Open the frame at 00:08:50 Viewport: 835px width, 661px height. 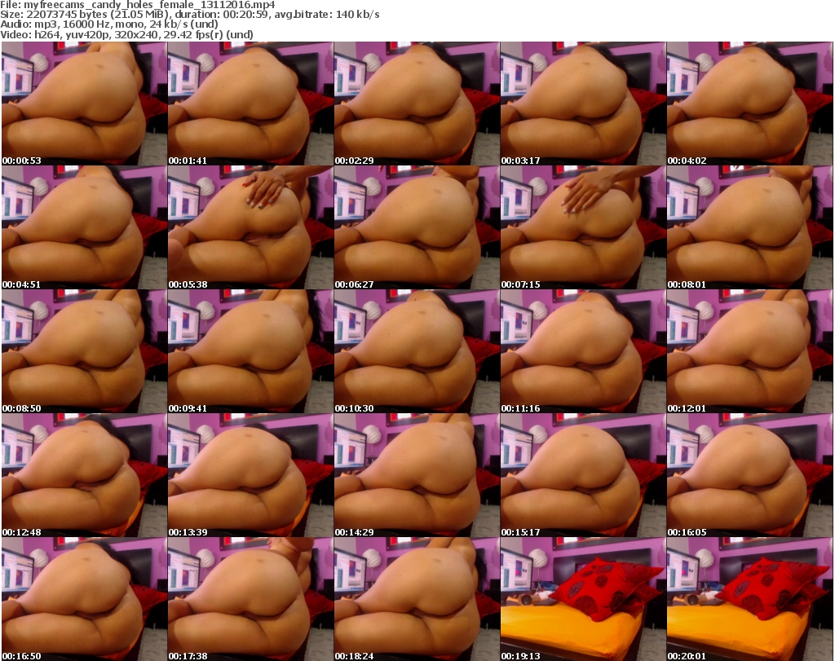[x=84, y=351]
